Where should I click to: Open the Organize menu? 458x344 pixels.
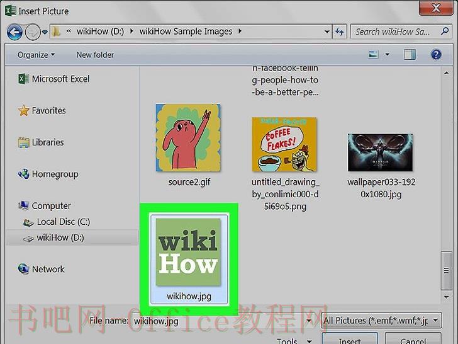(36, 55)
